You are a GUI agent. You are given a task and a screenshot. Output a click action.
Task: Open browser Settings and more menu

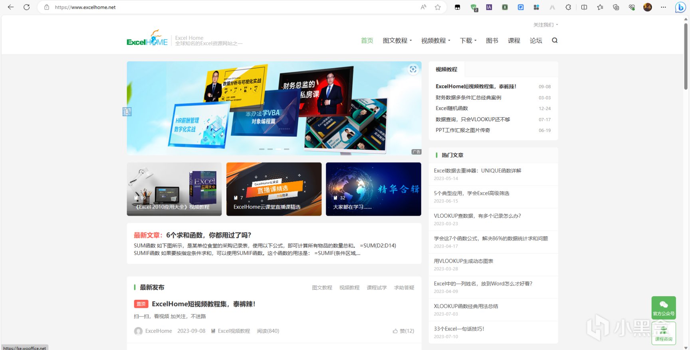pos(663,7)
